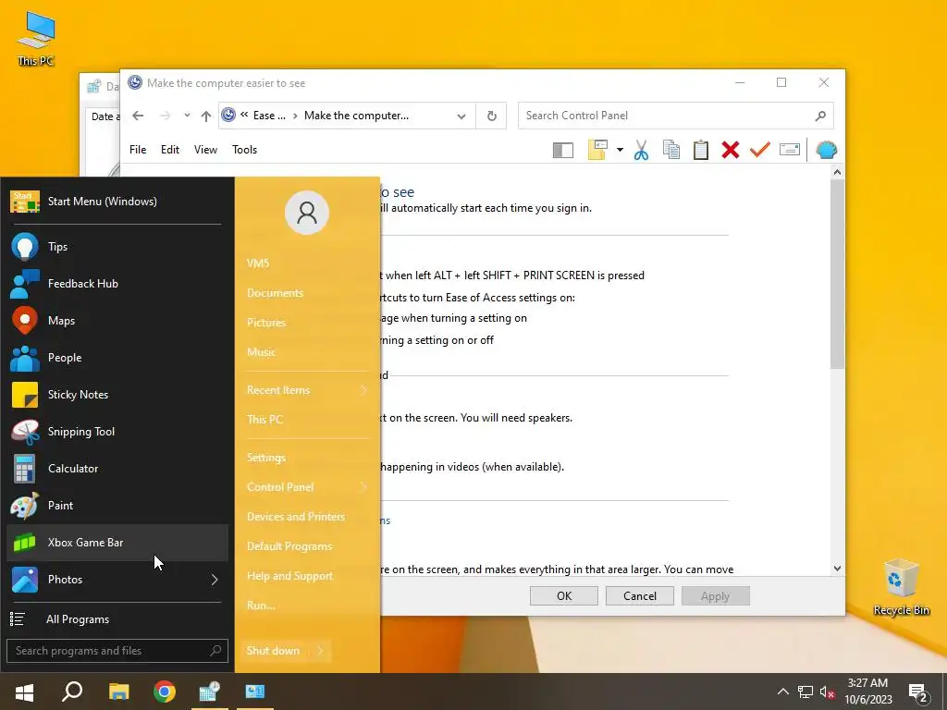Screen dimensions: 947x710
Task: Click the red X Delete toolbar icon
Action: (731, 150)
